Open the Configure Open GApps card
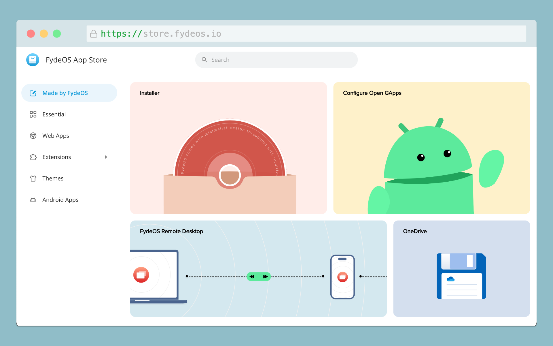 click(x=431, y=148)
